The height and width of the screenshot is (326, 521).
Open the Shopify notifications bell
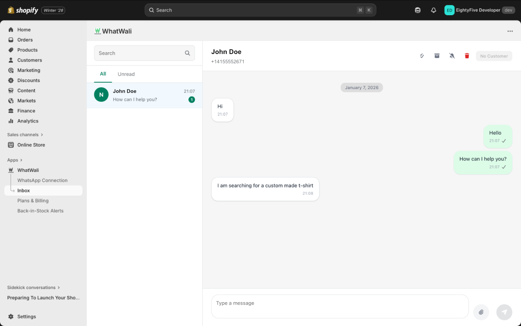[x=433, y=10]
